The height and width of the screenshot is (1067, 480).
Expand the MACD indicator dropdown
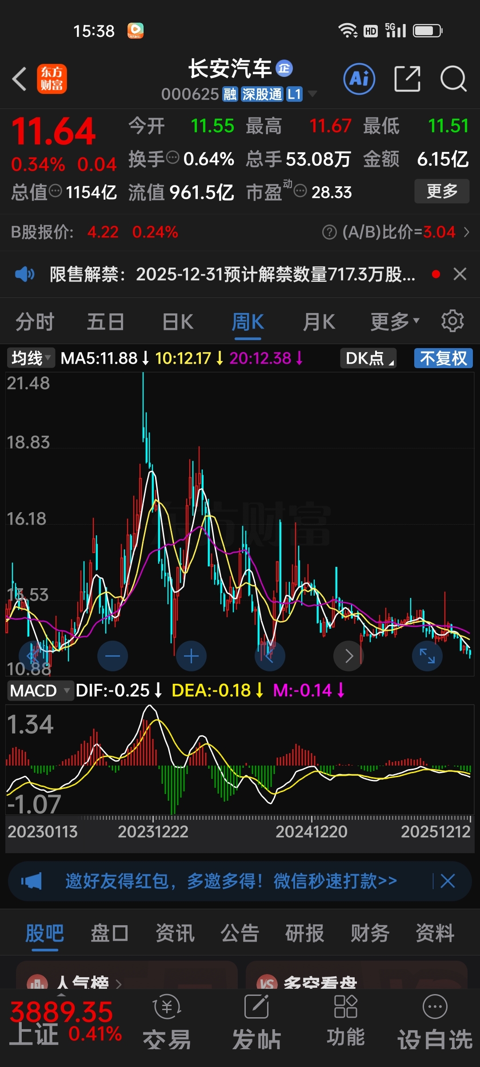click(x=40, y=690)
